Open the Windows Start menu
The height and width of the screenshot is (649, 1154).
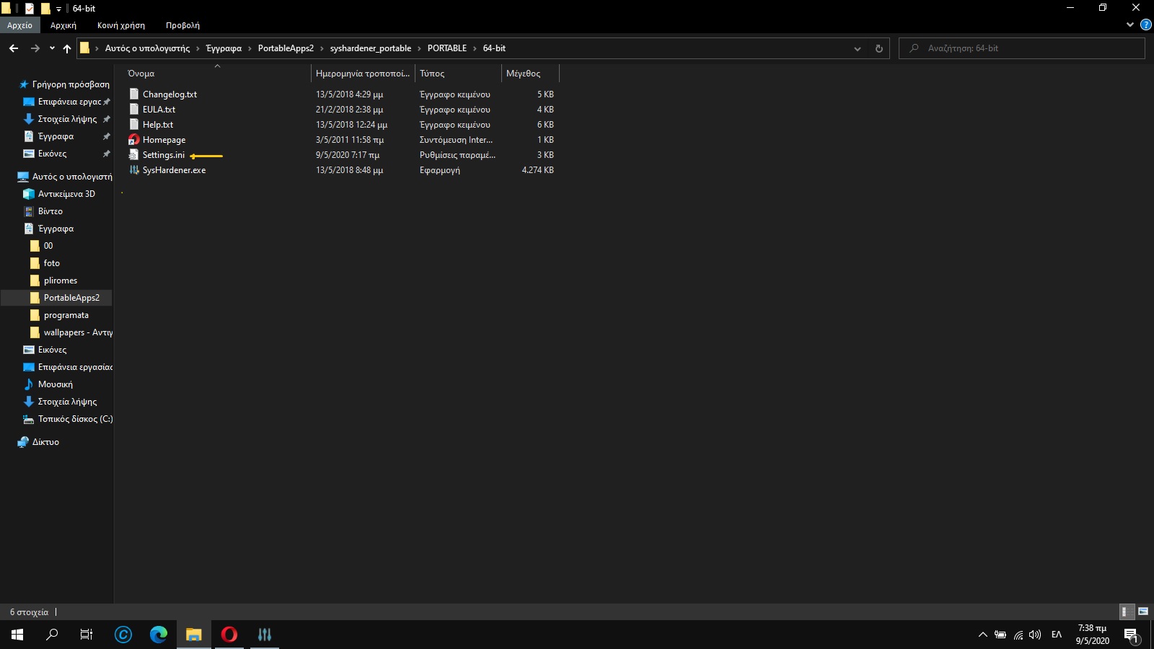tap(17, 635)
